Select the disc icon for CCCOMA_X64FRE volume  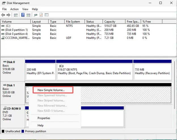point(3,37)
